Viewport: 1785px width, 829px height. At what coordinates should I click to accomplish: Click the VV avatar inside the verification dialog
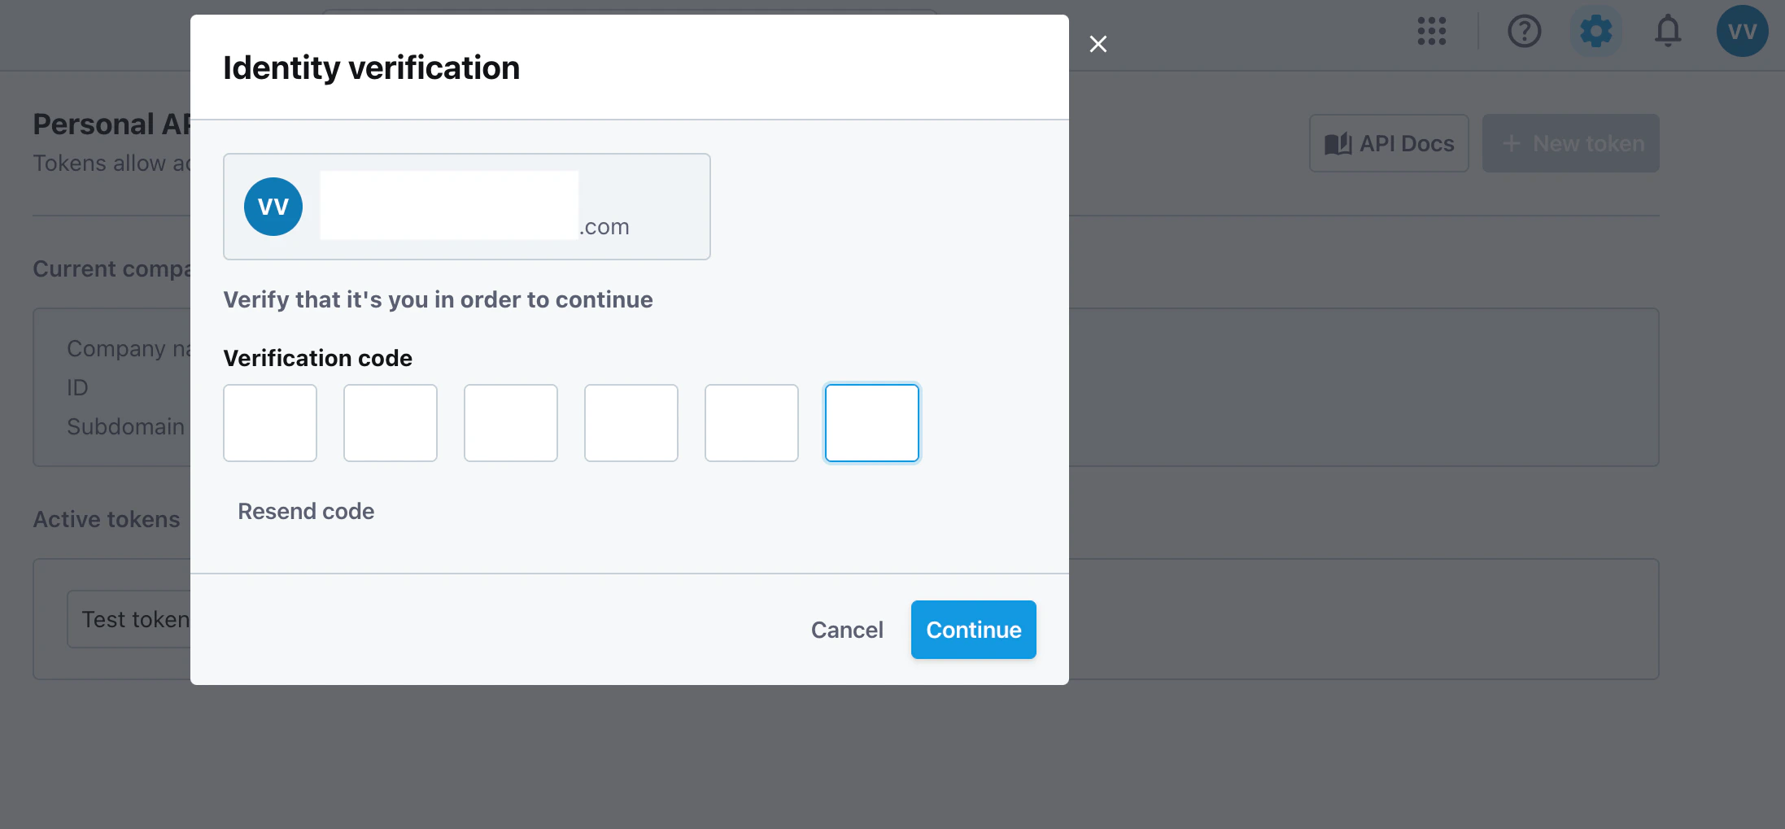click(273, 207)
